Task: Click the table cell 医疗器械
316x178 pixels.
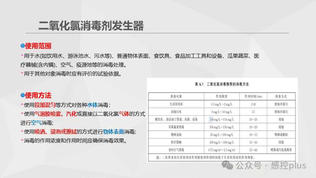Action: pos(176,142)
